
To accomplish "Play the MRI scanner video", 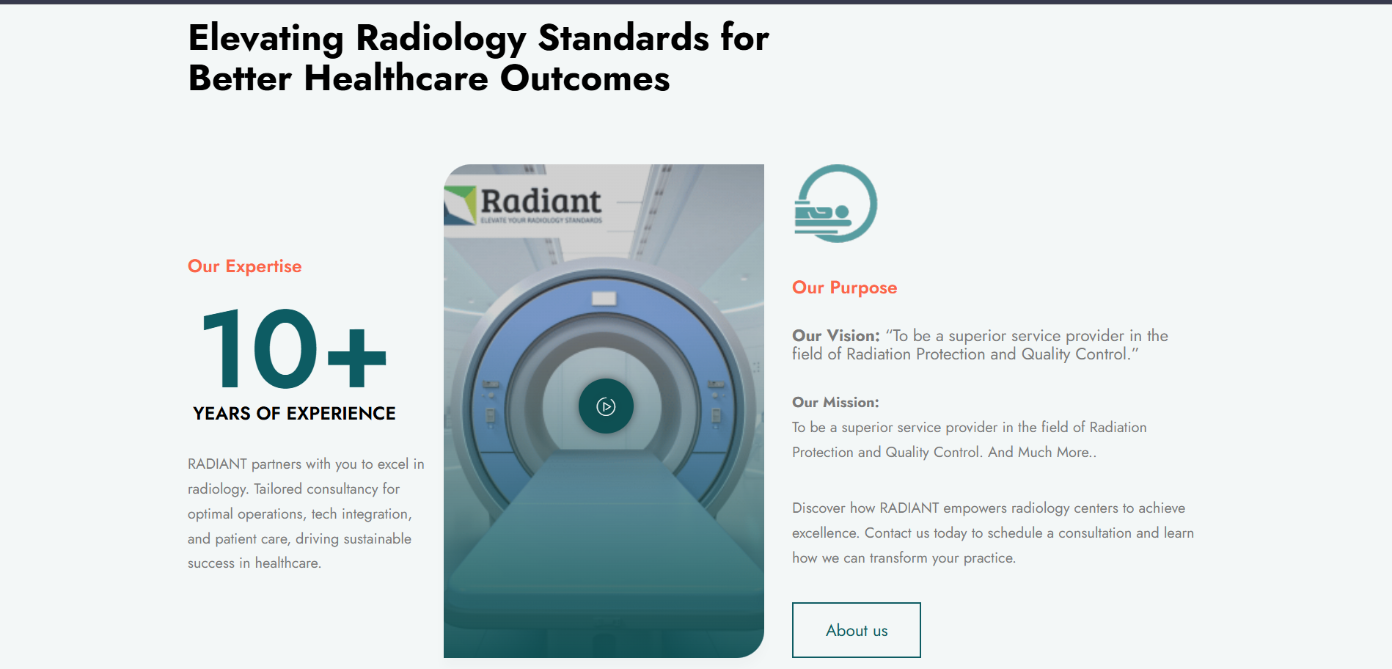I will [606, 406].
